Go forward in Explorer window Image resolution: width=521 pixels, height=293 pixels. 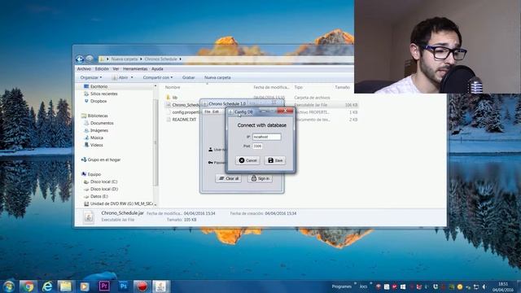90,59
